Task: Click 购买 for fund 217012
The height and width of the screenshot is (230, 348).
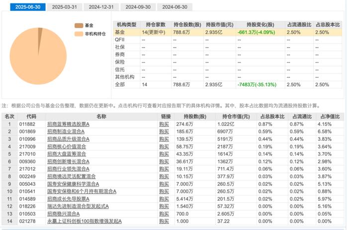Action: (x=164, y=169)
